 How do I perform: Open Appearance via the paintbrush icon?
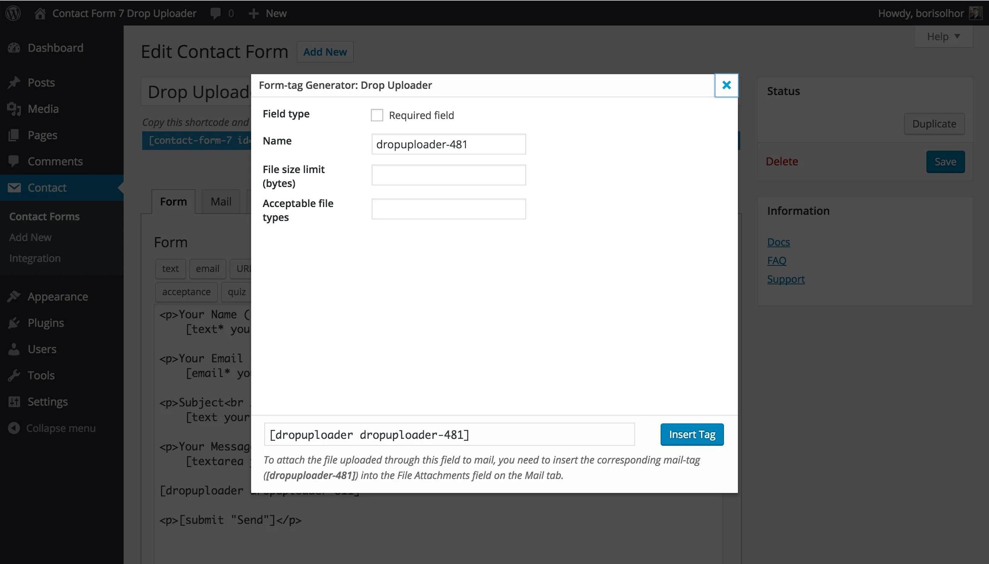[15, 296]
